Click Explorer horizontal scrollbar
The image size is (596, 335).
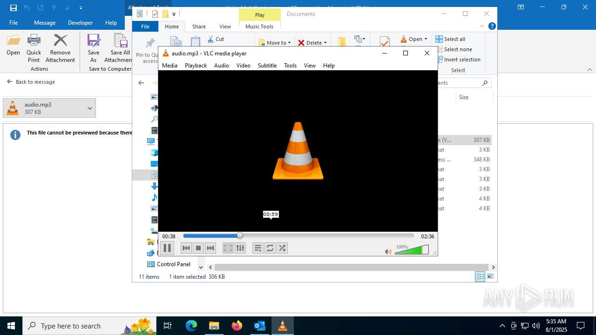point(352,267)
